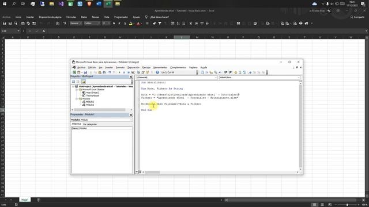Screen dimensions: 369x207
Task: Open the Archivo menu in VBA editor
Action: pos(81,68)
